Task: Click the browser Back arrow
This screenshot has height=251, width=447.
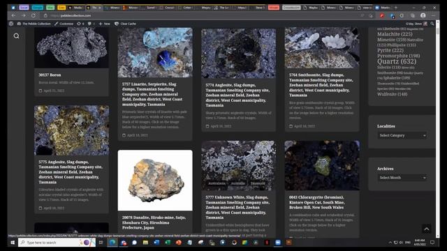Action: [13, 15]
